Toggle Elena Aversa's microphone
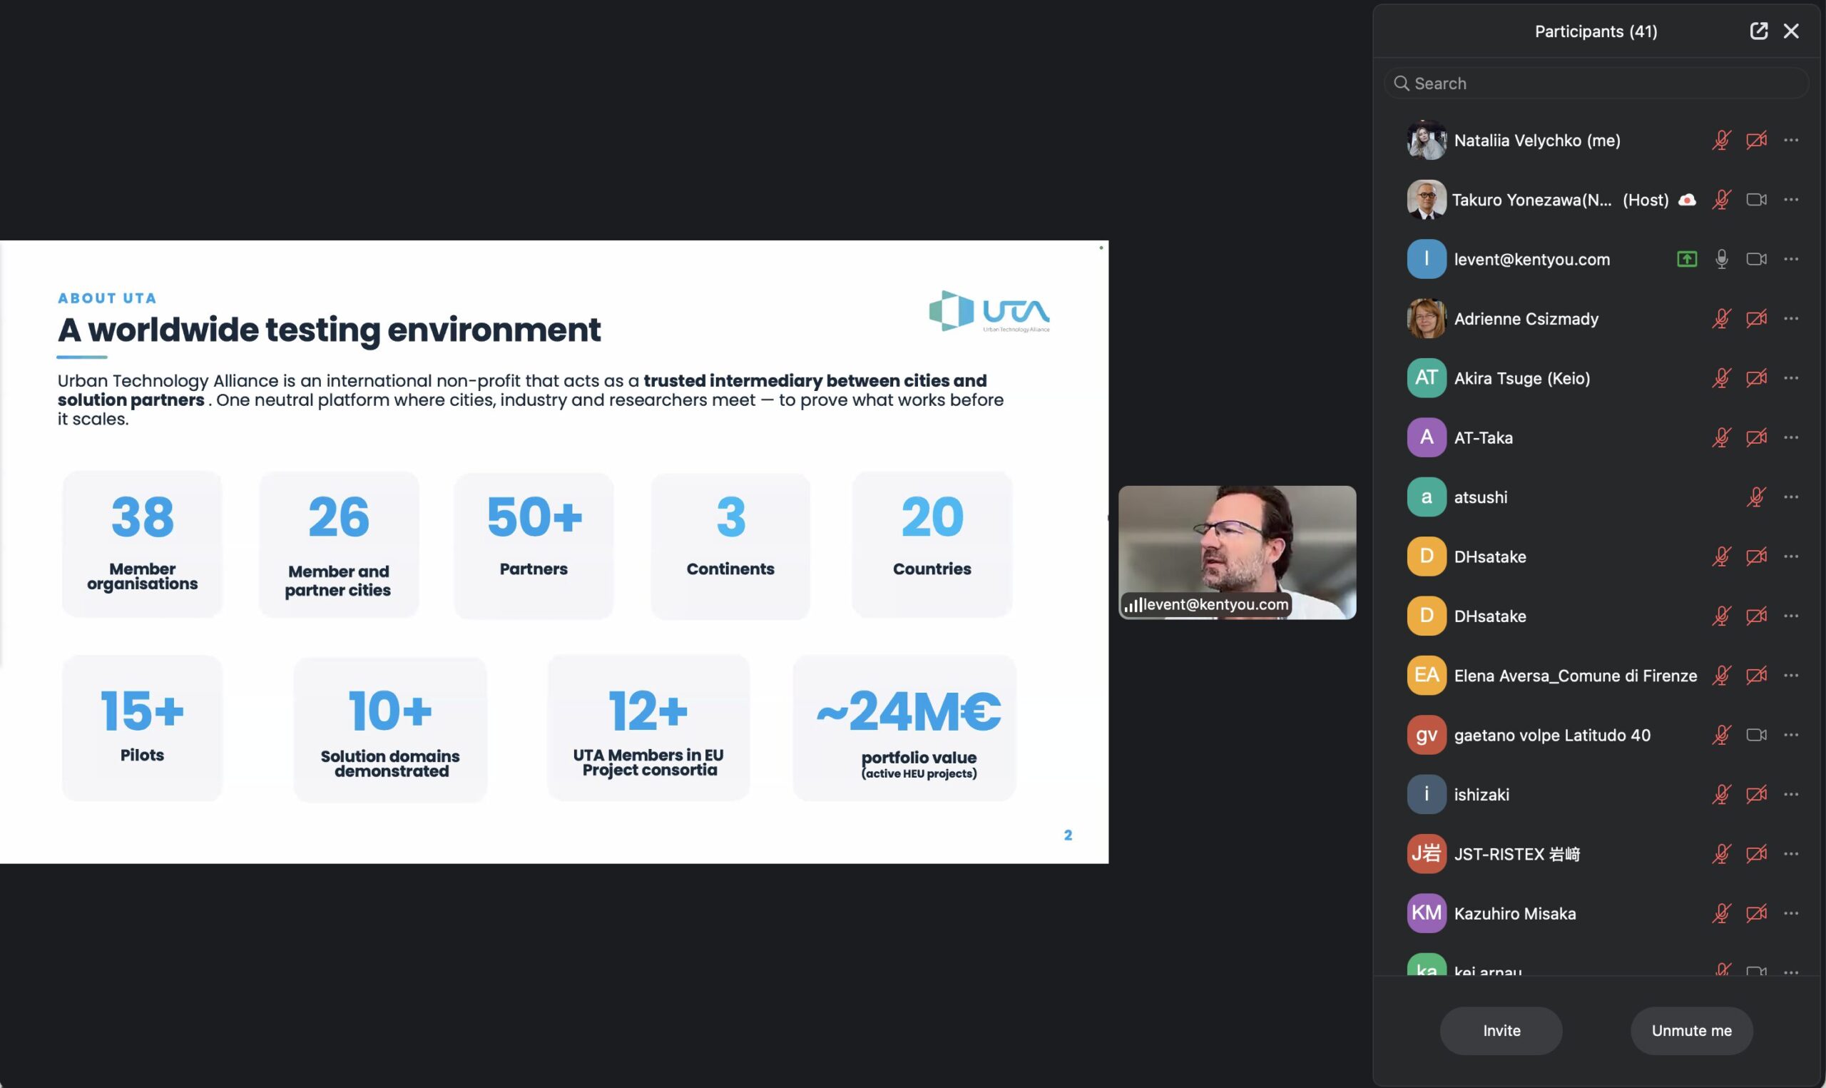 point(1721,675)
